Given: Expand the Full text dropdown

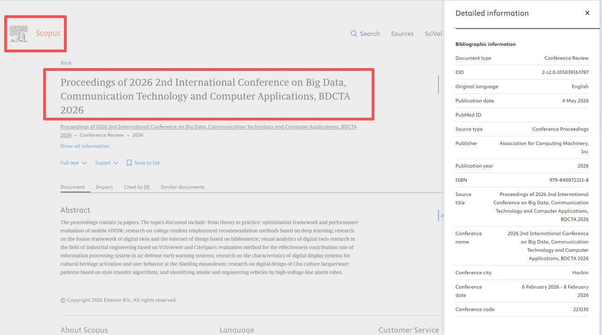Looking at the screenshot, I should tap(73, 163).
